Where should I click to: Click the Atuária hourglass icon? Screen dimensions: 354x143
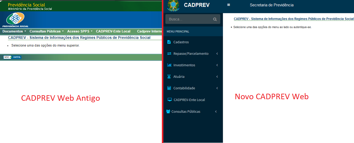pyautogui.click(x=169, y=77)
